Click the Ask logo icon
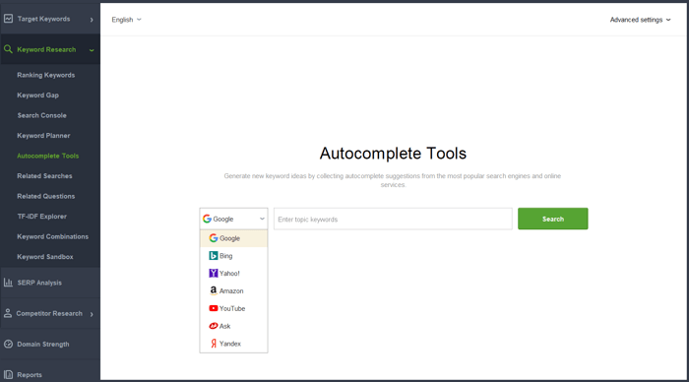The height and width of the screenshot is (382, 689). point(214,326)
